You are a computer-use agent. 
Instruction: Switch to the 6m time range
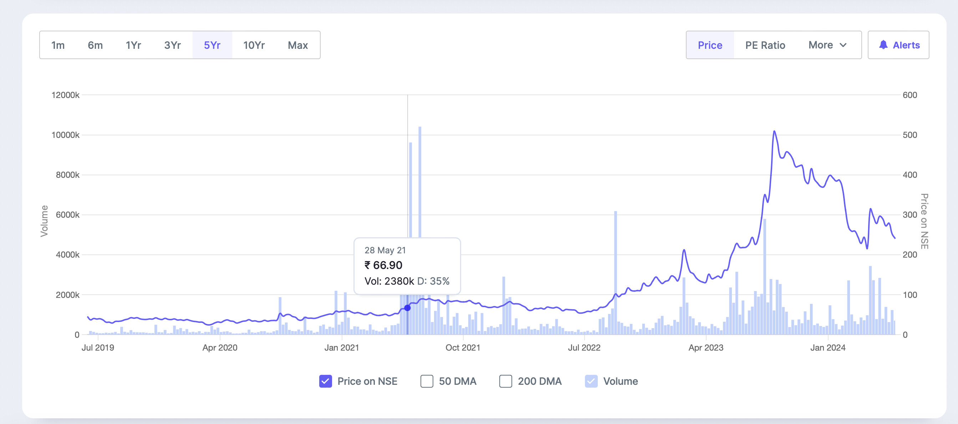pos(95,45)
